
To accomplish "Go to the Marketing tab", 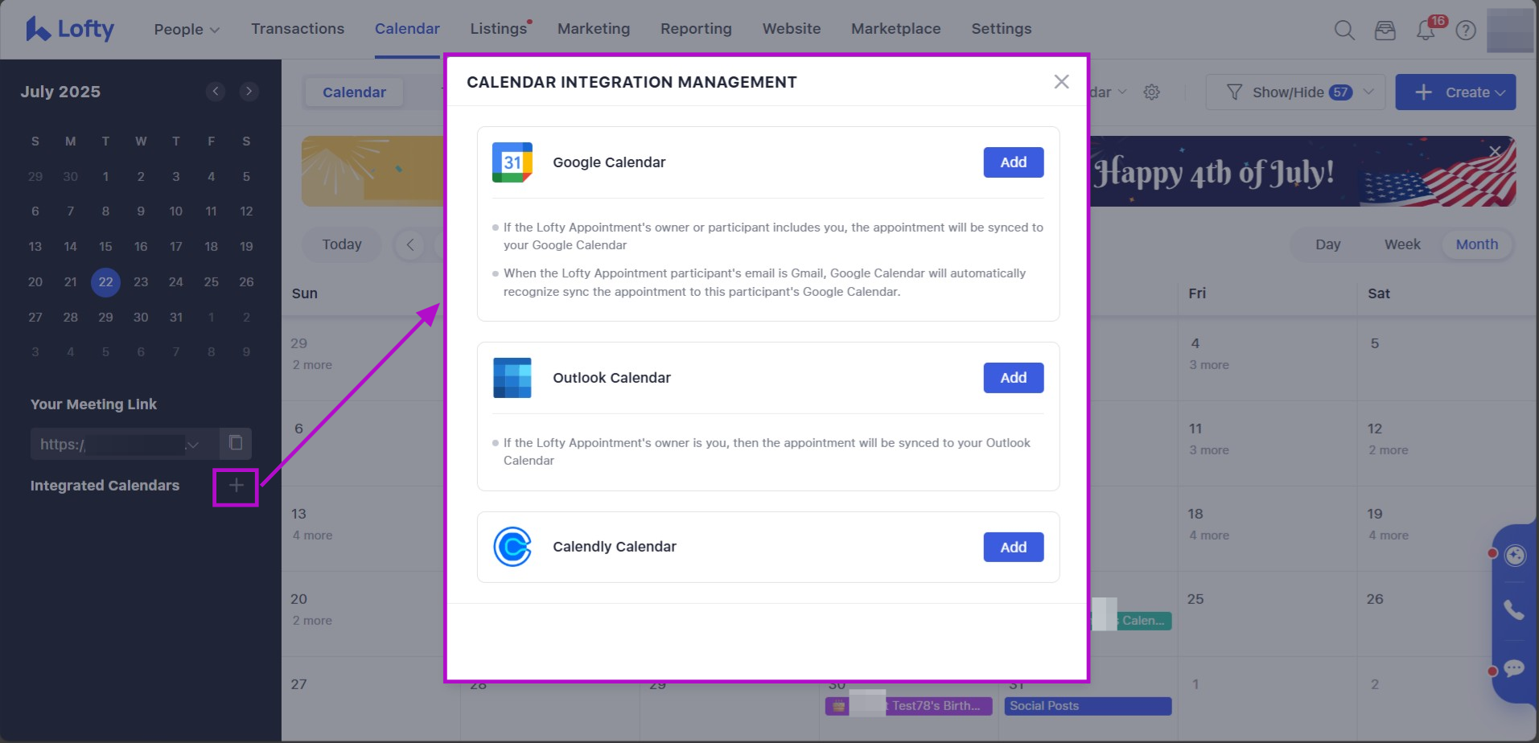I will point(594,29).
